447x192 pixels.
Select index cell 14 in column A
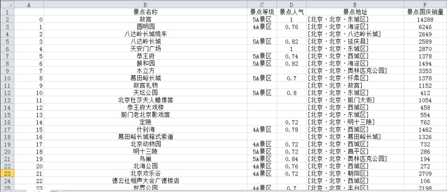[x=29, y=122]
